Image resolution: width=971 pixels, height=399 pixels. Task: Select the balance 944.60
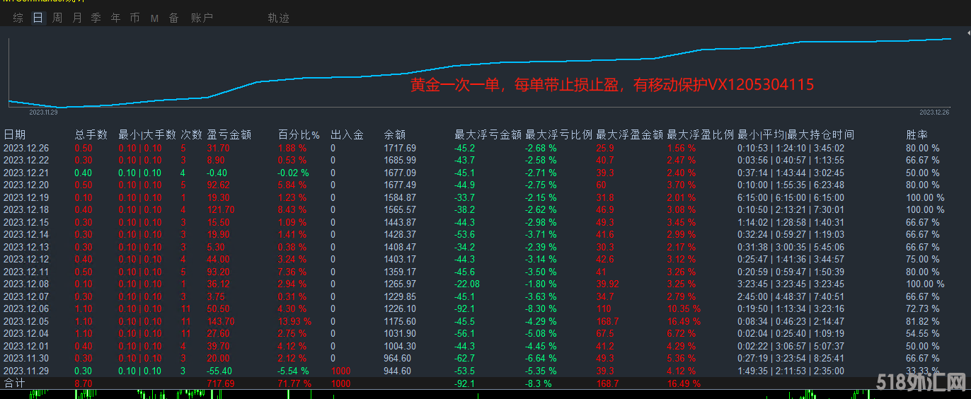click(x=398, y=371)
